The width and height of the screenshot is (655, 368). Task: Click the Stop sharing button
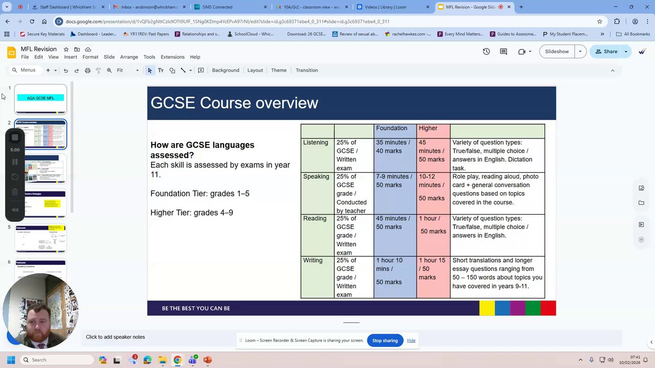click(385, 340)
